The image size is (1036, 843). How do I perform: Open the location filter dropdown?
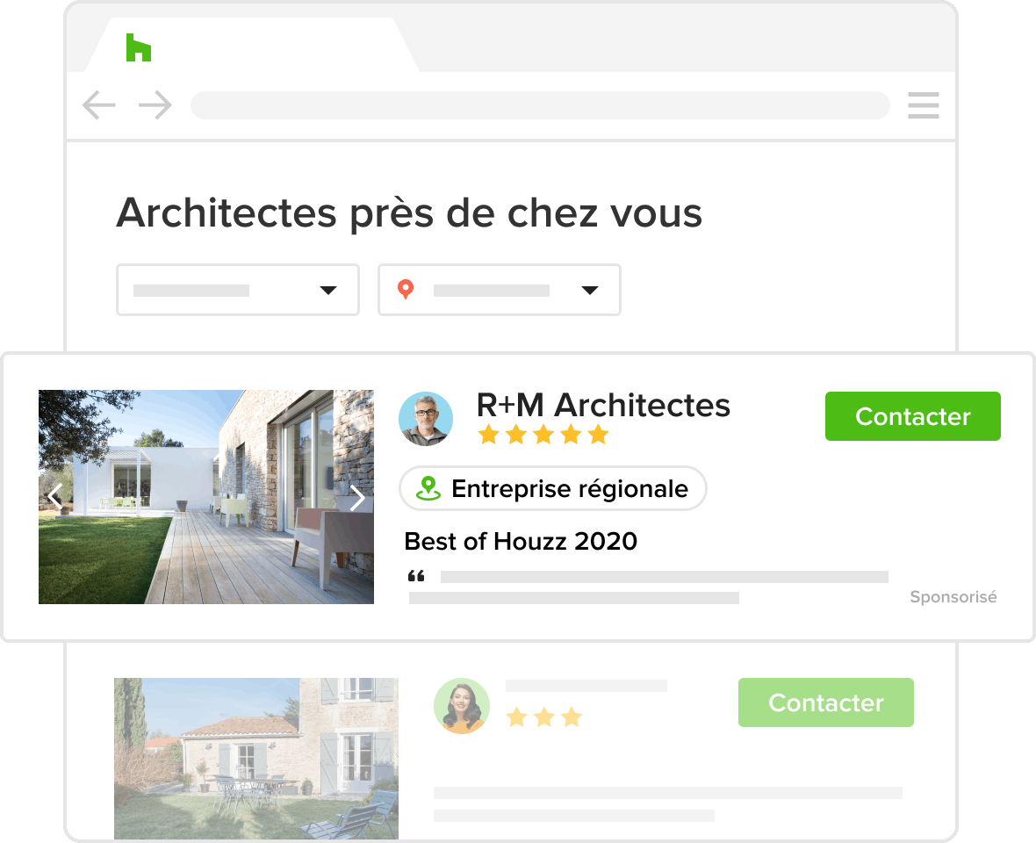coord(500,290)
